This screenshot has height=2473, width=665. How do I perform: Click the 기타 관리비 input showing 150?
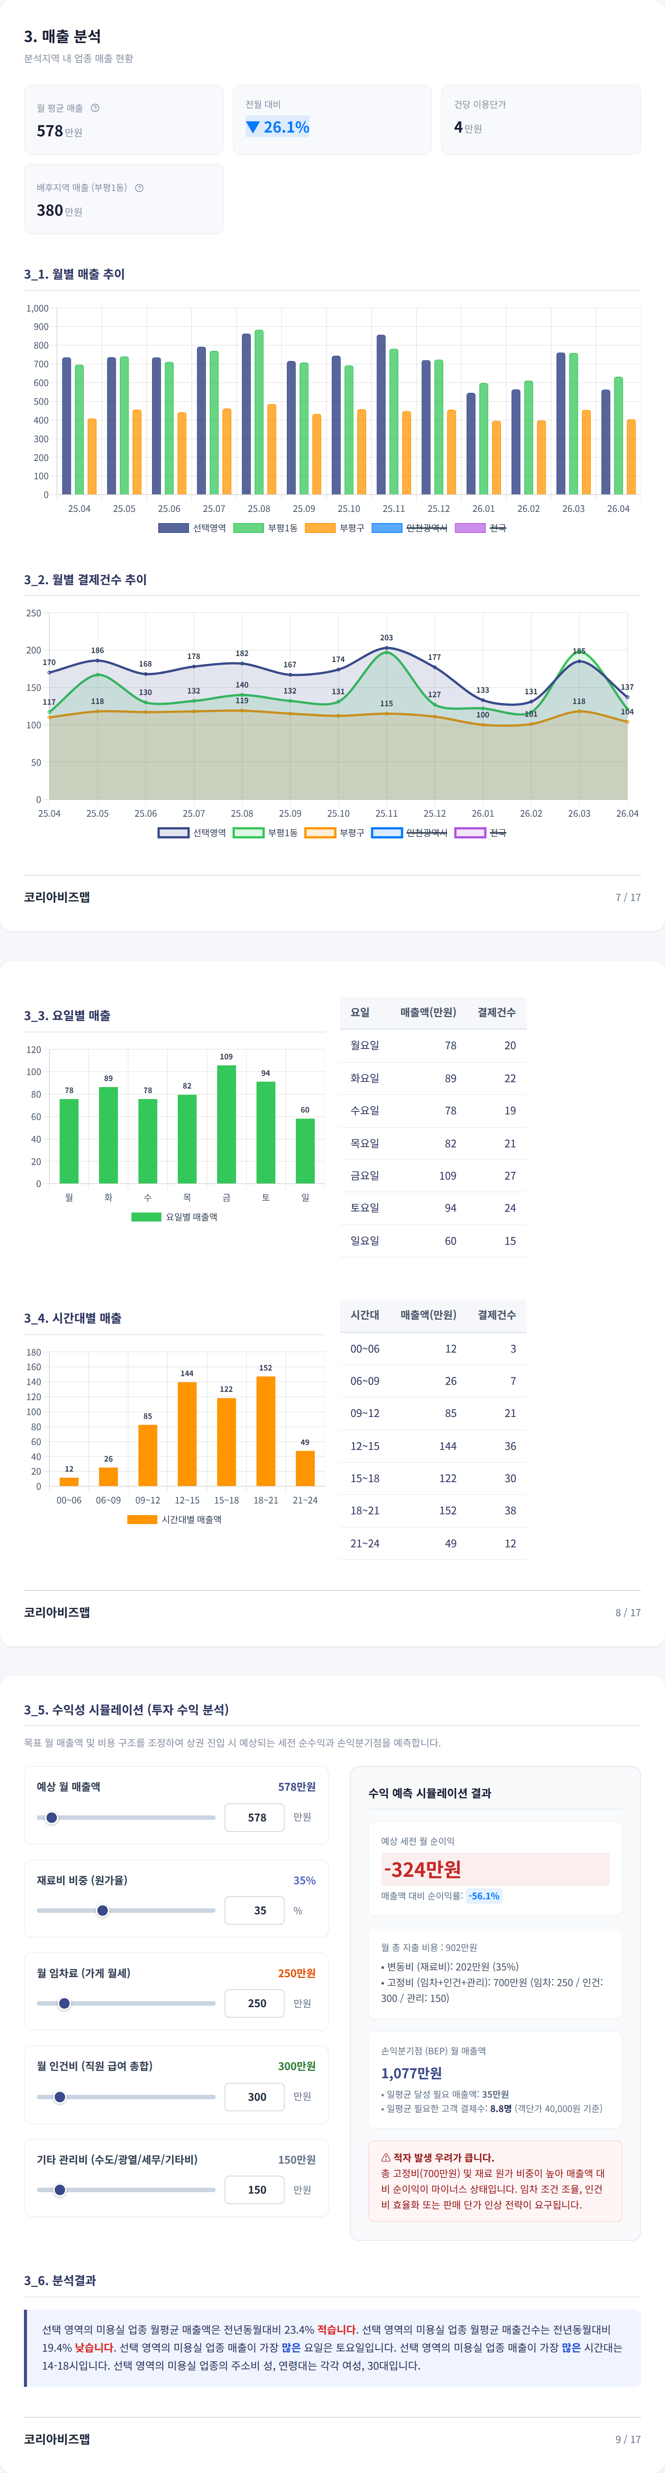[x=254, y=2190]
